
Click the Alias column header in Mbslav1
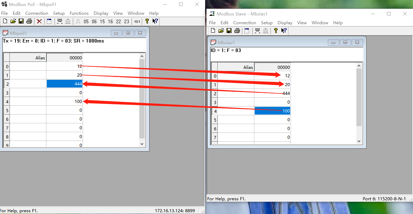click(236, 67)
